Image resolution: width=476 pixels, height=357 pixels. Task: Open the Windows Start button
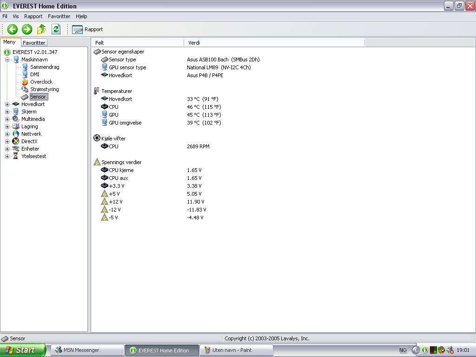[23, 350]
